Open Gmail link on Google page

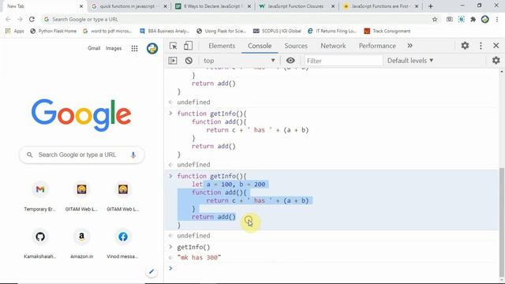94,48
